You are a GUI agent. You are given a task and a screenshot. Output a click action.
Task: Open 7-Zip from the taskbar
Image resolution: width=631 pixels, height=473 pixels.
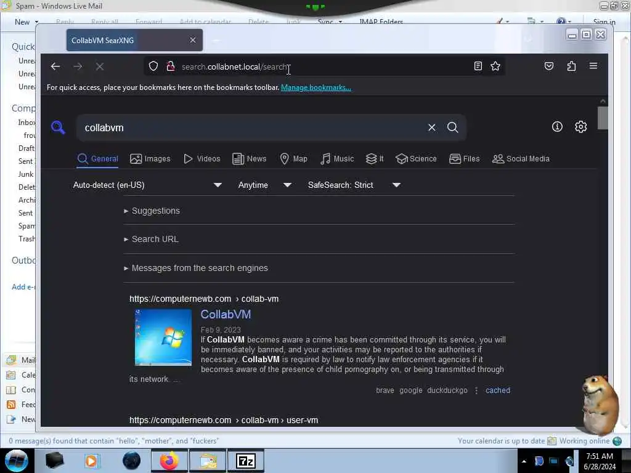point(245,461)
